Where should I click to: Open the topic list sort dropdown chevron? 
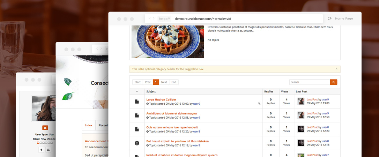137,91
